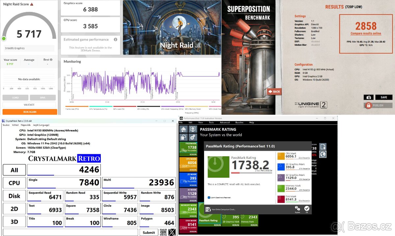Click the RUN AGAIN button in 3DMark
This screenshot has width=395, height=236.
point(29,112)
